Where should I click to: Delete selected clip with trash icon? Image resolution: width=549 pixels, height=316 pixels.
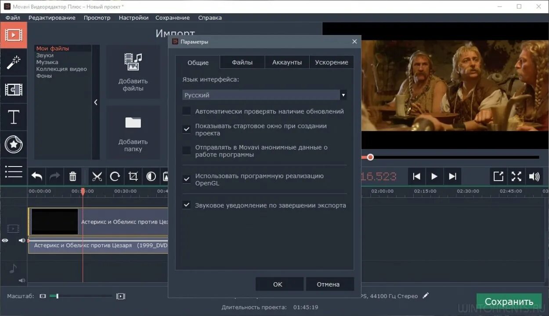[73, 177]
